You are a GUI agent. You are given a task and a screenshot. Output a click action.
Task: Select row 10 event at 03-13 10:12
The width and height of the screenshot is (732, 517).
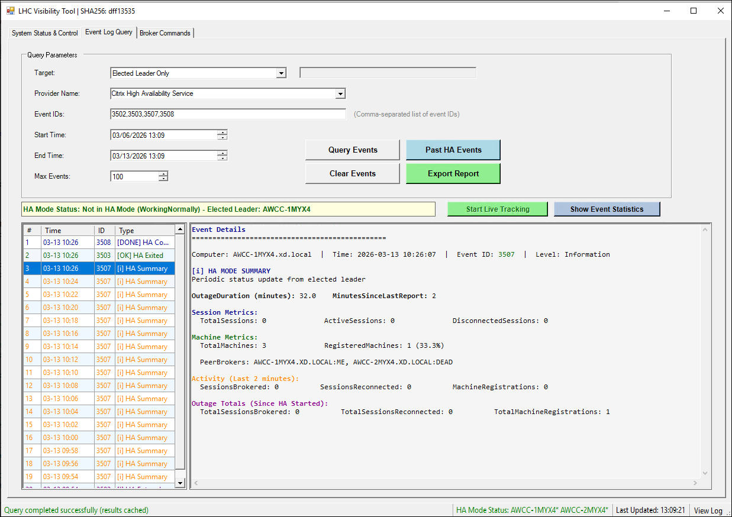tap(99, 360)
